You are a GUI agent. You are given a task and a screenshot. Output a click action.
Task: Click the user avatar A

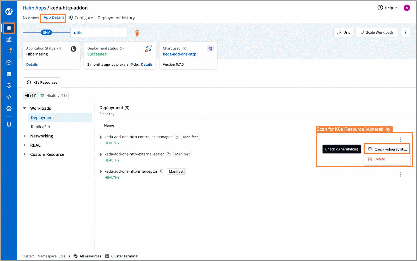(407, 8)
